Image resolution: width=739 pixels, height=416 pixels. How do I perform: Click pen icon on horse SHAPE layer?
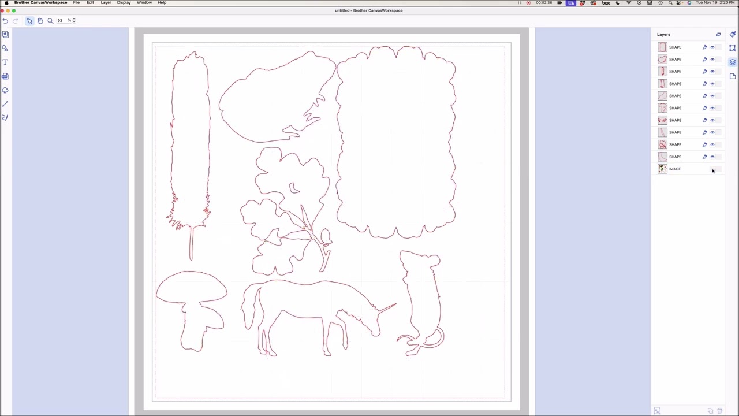pyautogui.click(x=704, y=120)
